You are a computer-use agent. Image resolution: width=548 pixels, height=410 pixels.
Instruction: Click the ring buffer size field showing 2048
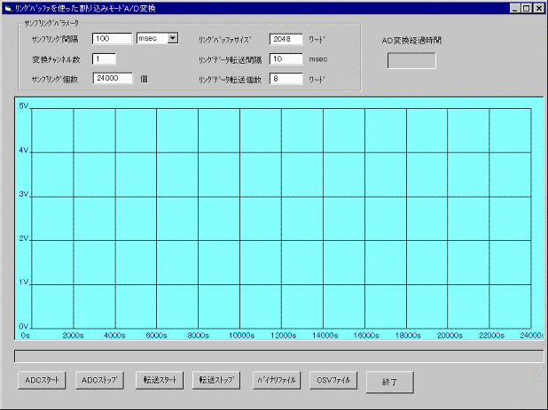286,39
